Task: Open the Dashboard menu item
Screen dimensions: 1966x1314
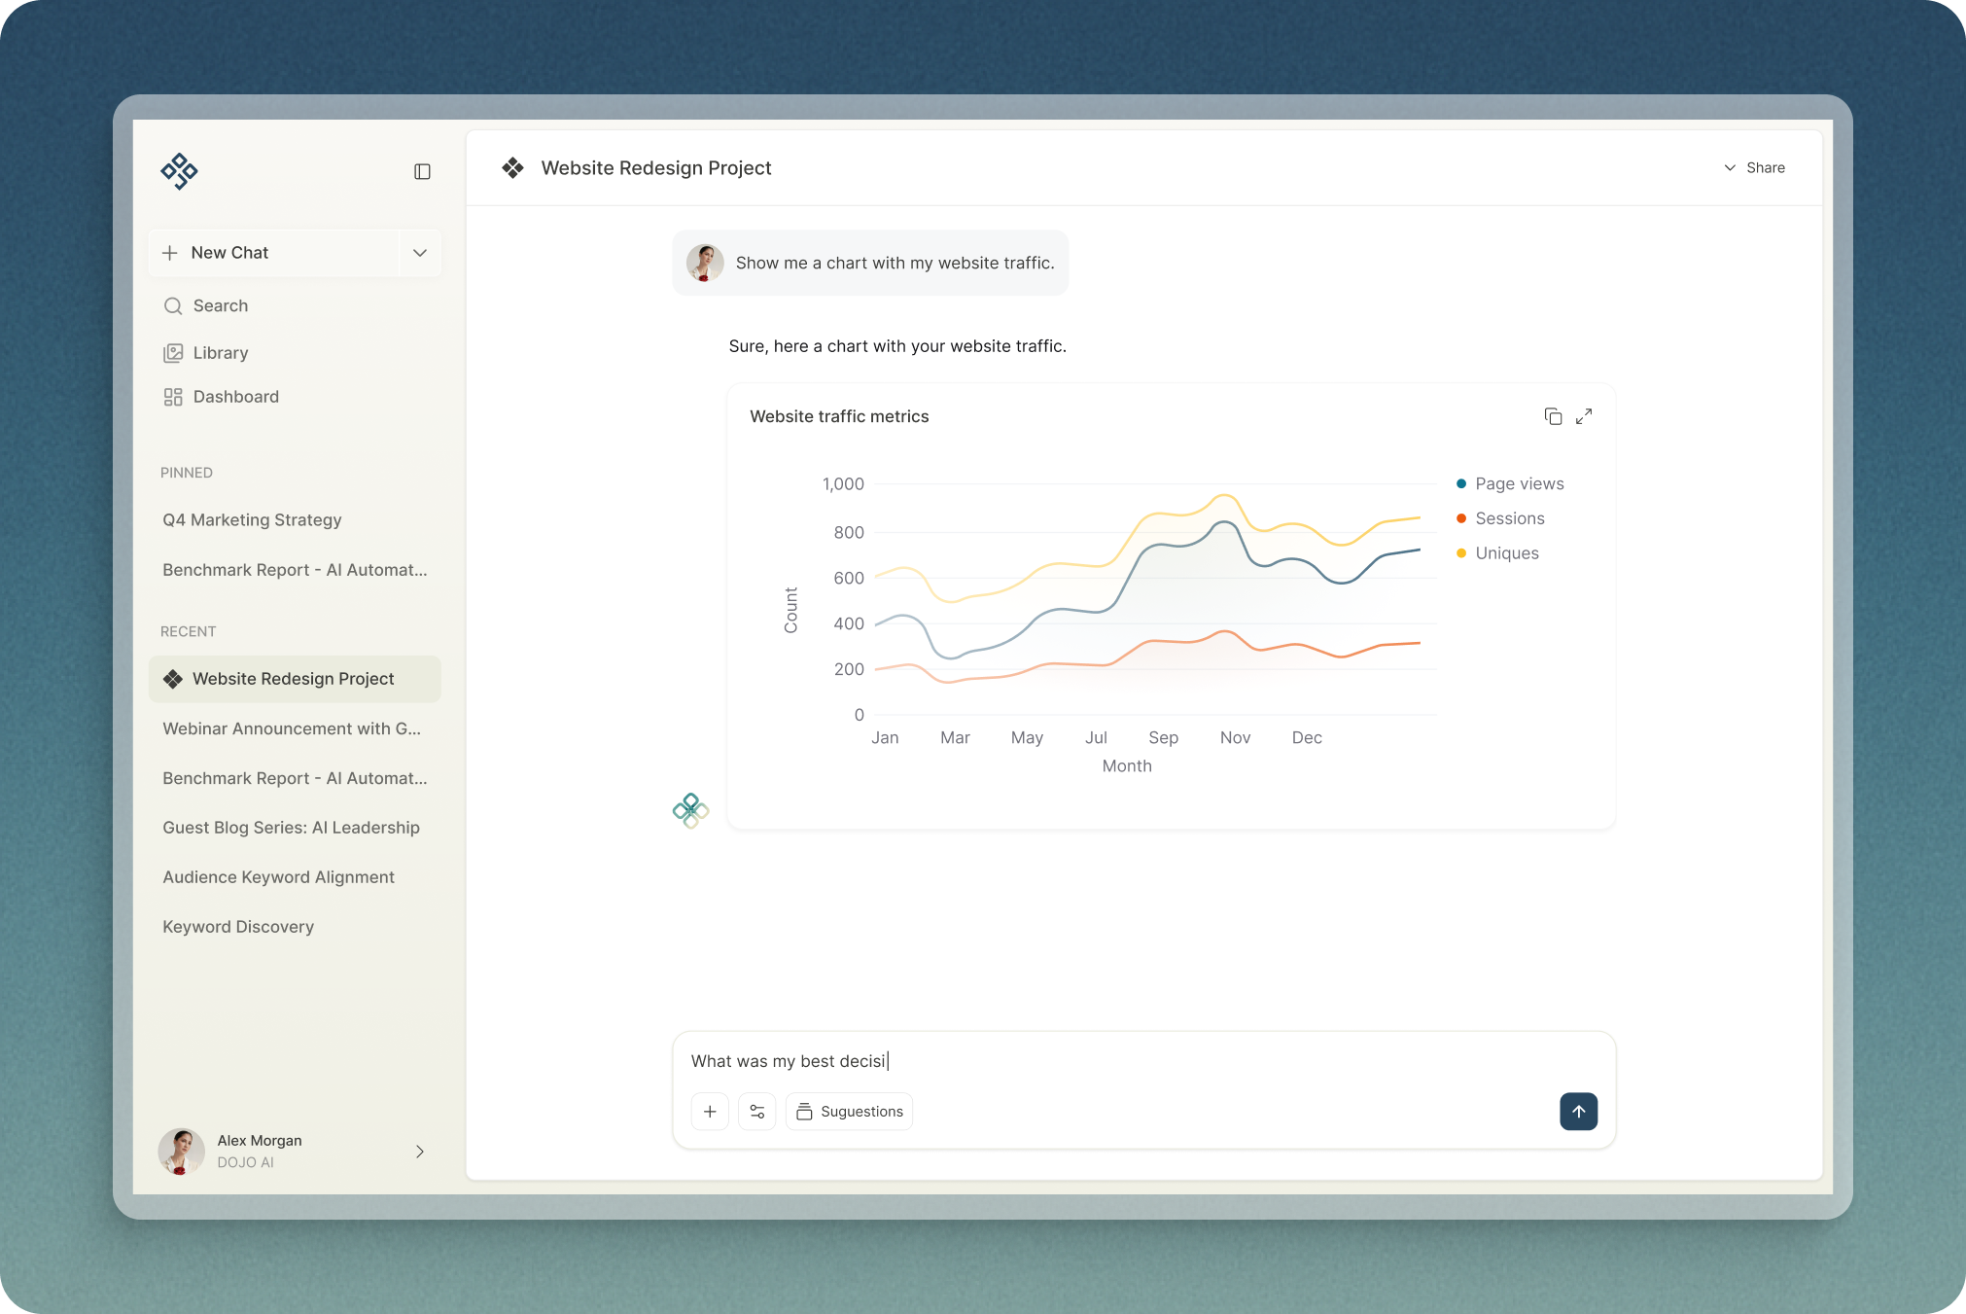Action: [x=235, y=397]
